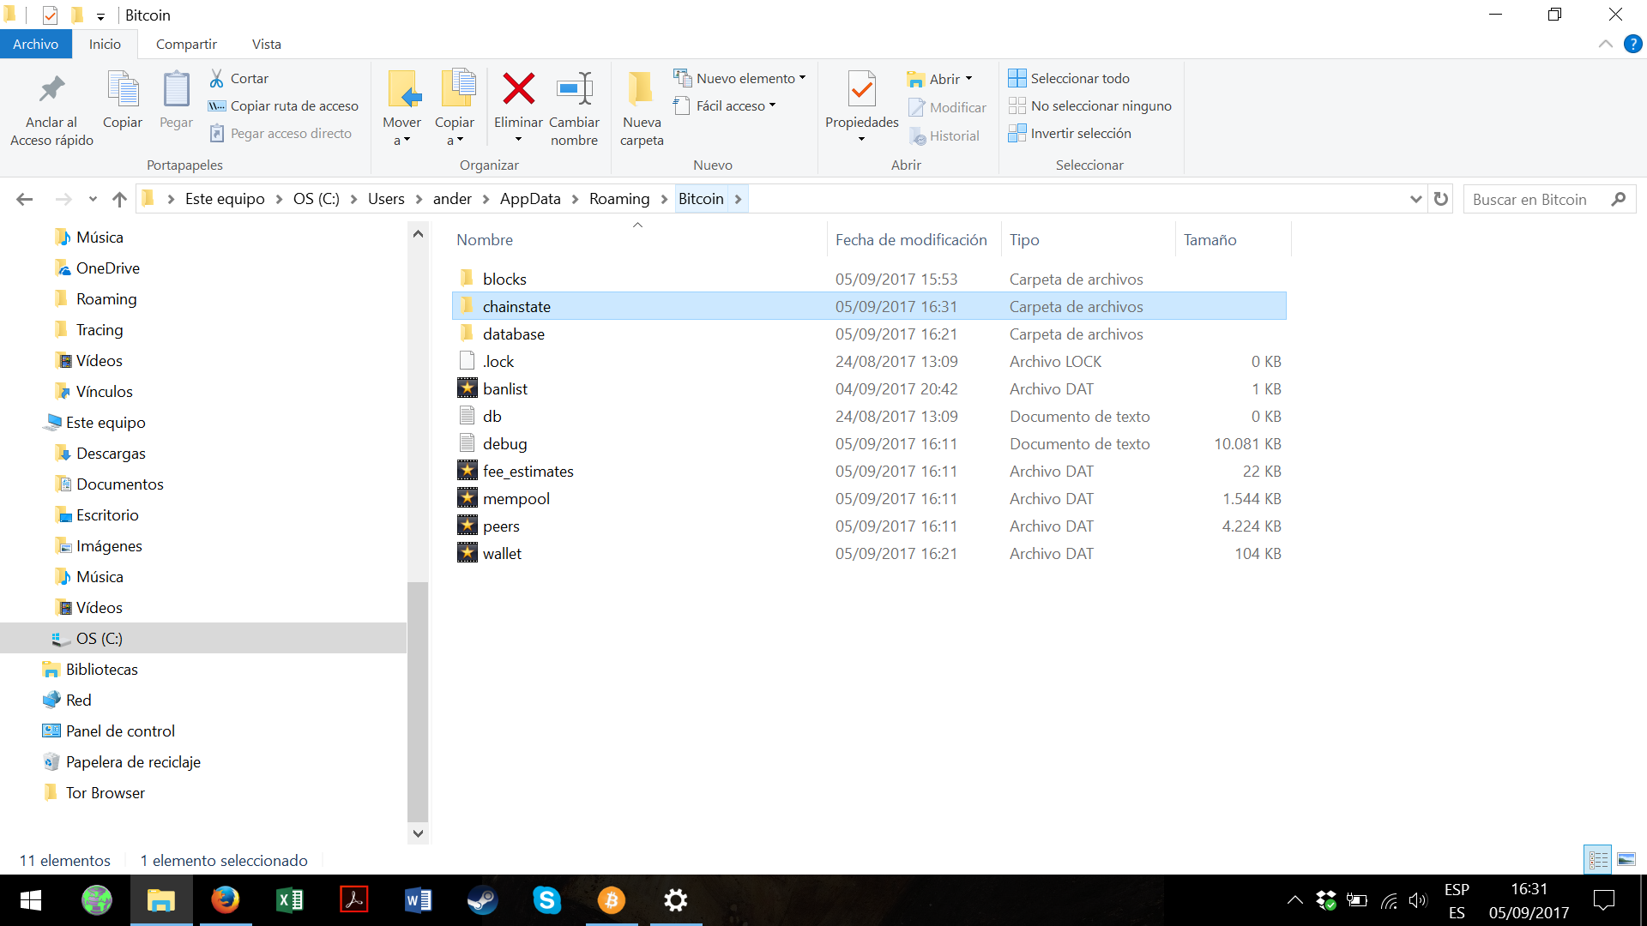
Task: Click Invertir selección option
Action: click(1080, 133)
